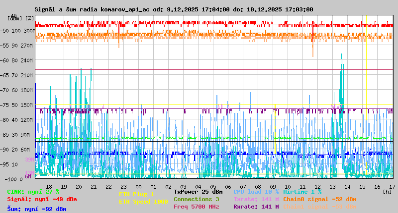Viewport: 398px width, 213px height.
Task: Click the TxPower 25 dBm label
Action: tap(198, 191)
